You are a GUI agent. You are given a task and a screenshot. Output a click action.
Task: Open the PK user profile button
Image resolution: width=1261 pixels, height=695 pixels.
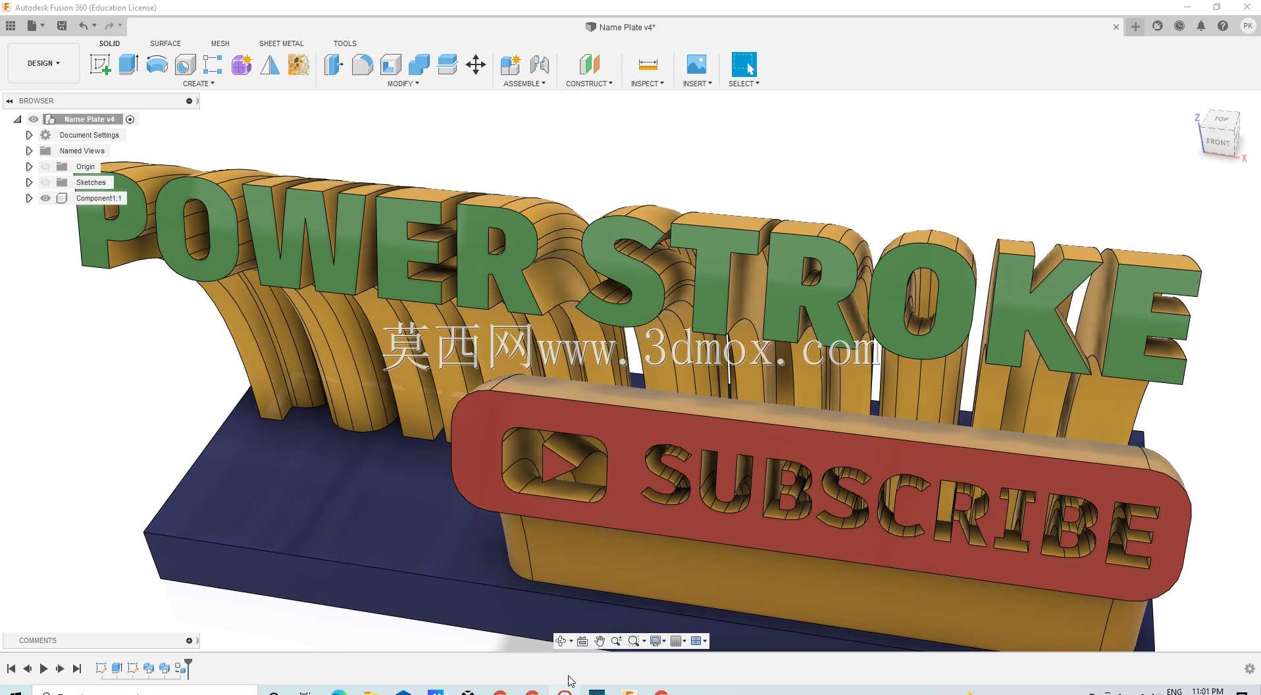point(1247,26)
